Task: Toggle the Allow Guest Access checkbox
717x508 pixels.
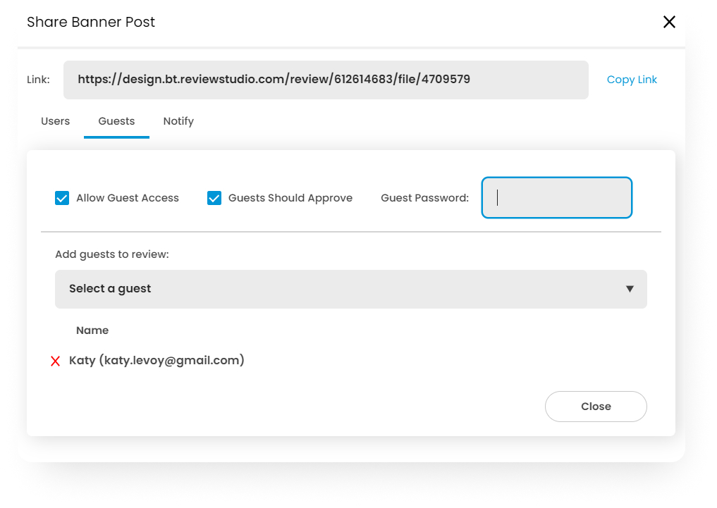Action: coord(62,198)
